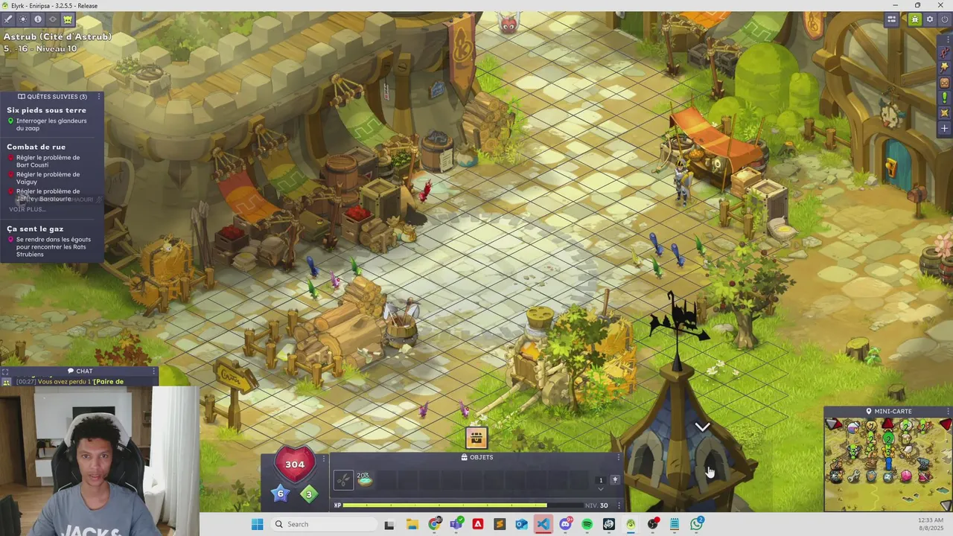Click the mini-map view
The width and height of the screenshot is (953, 536).
click(x=888, y=464)
